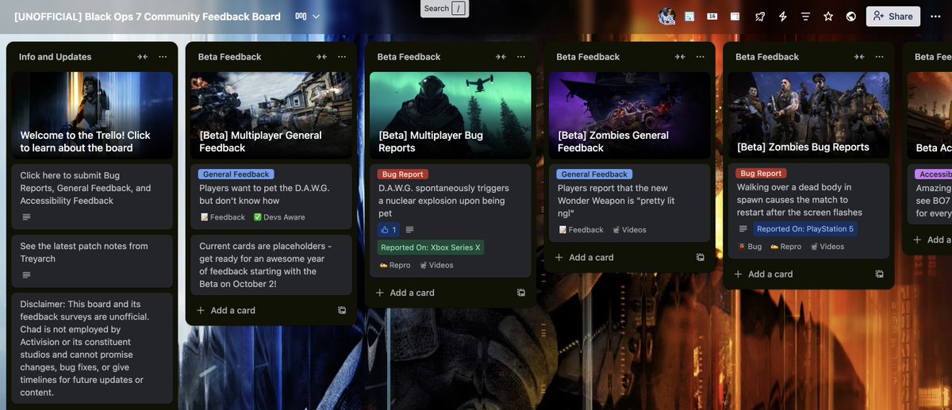Click red Bug Report label on nuclear explosion card

click(x=403, y=174)
